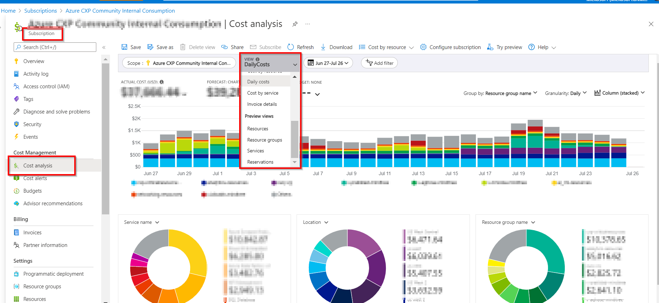Image resolution: width=659 pixels, height=303 pixels.
Task: Open Advisor recommendations
Action: (53, 204)
